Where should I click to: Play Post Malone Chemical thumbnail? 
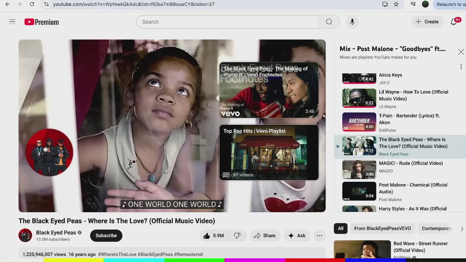[359, 191]
